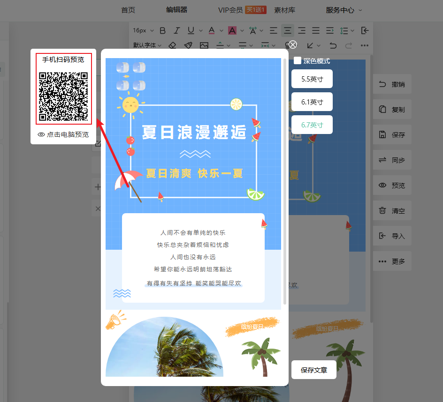Click the side margin spacing icon
443x402 pixels.
(265, 45)
